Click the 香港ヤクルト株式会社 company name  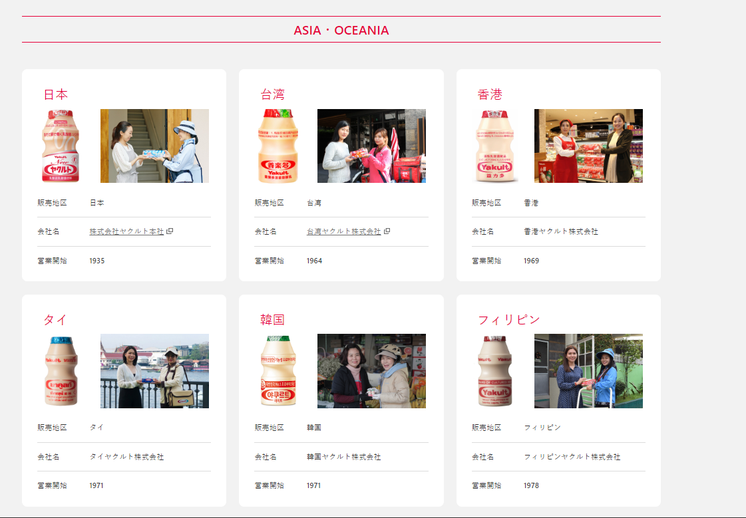pyautogui.click(x=561, y=231)
